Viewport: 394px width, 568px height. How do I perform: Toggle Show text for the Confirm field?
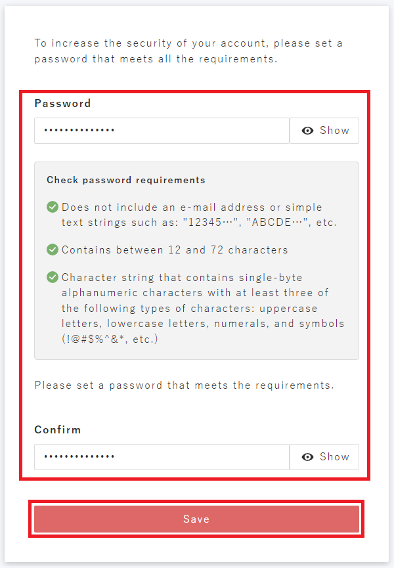[334, 457]
